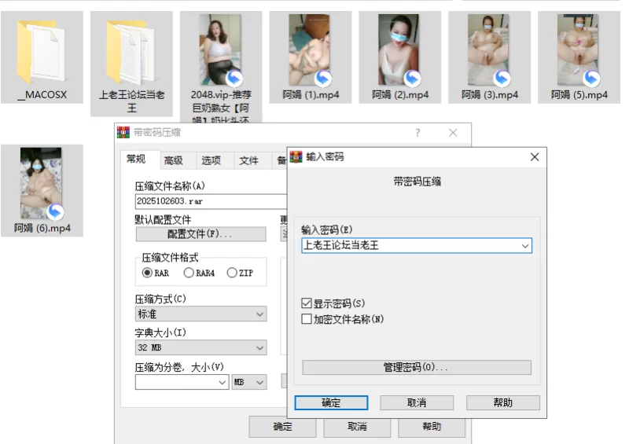Select the 2048.vip video file thumbnail
This screenshot has height=444, width=629.
pos(220,50)
